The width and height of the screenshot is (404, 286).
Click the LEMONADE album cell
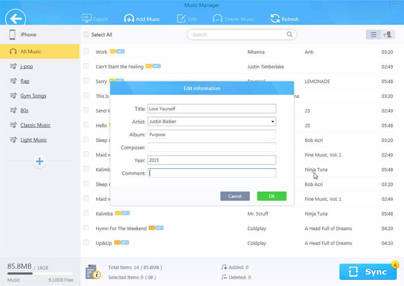pyautogui.click(x=317, y=82)
